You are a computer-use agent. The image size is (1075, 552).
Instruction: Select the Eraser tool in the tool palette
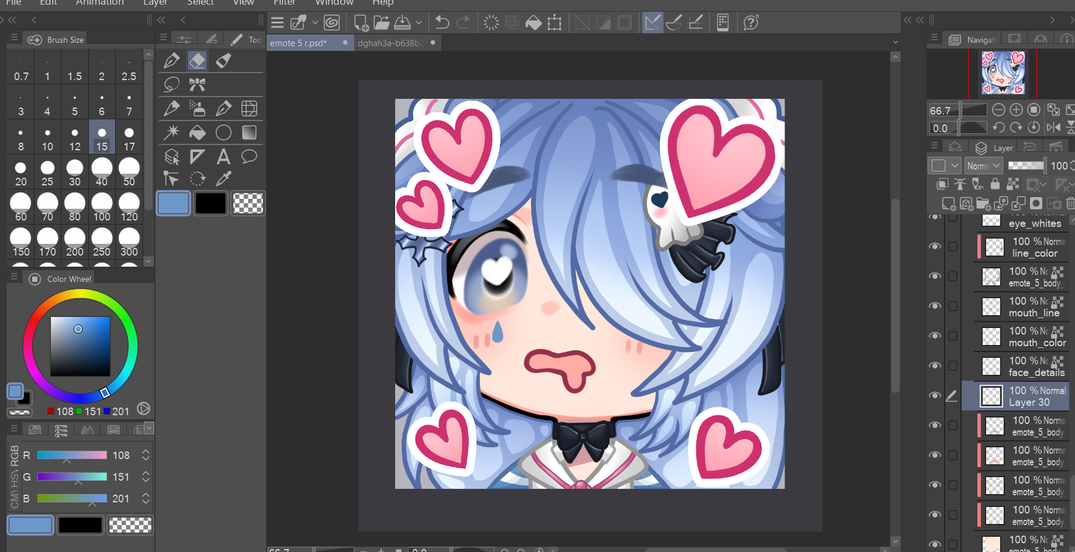tap(198, 60)
